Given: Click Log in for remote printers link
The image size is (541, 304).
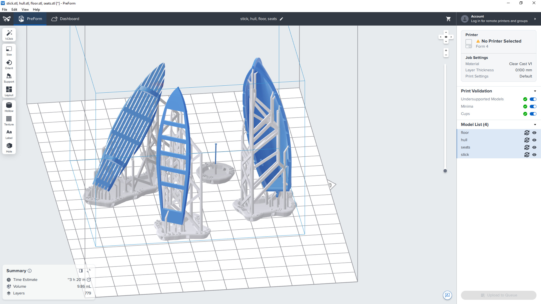Looking at the screenshot, I should click(499, 21).
